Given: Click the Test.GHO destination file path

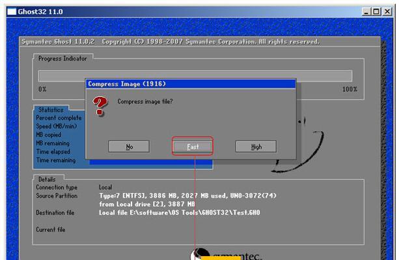Looking at the screenshot, I should [x=180, y=213].
